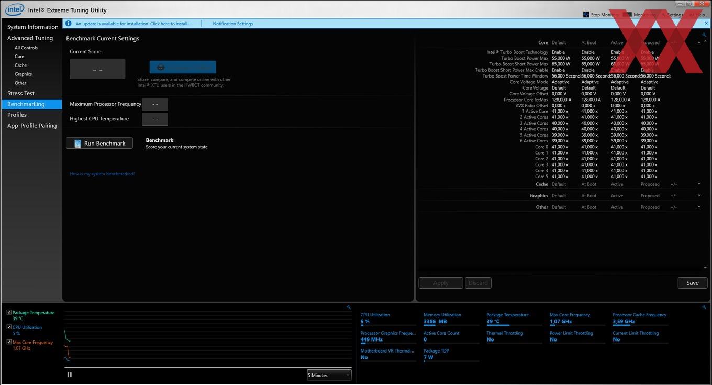
Task: Click the Apply button
Action: pyautogui.click(x=441, y=283)
